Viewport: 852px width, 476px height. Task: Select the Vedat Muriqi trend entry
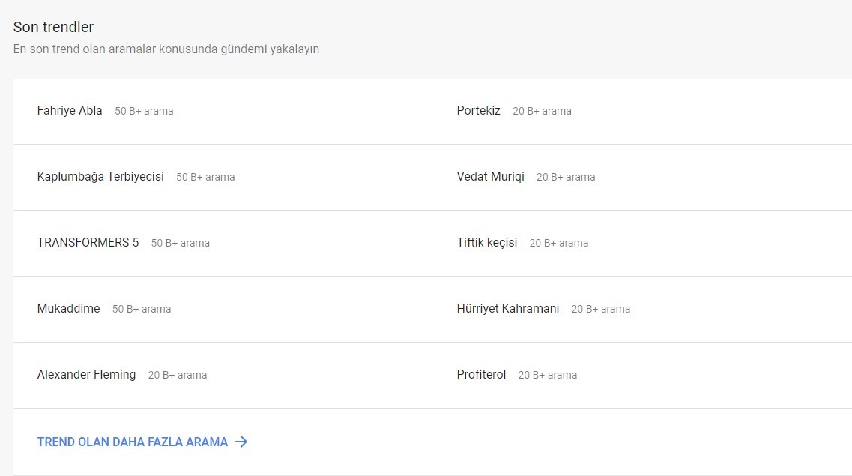[x=490, y=177]
